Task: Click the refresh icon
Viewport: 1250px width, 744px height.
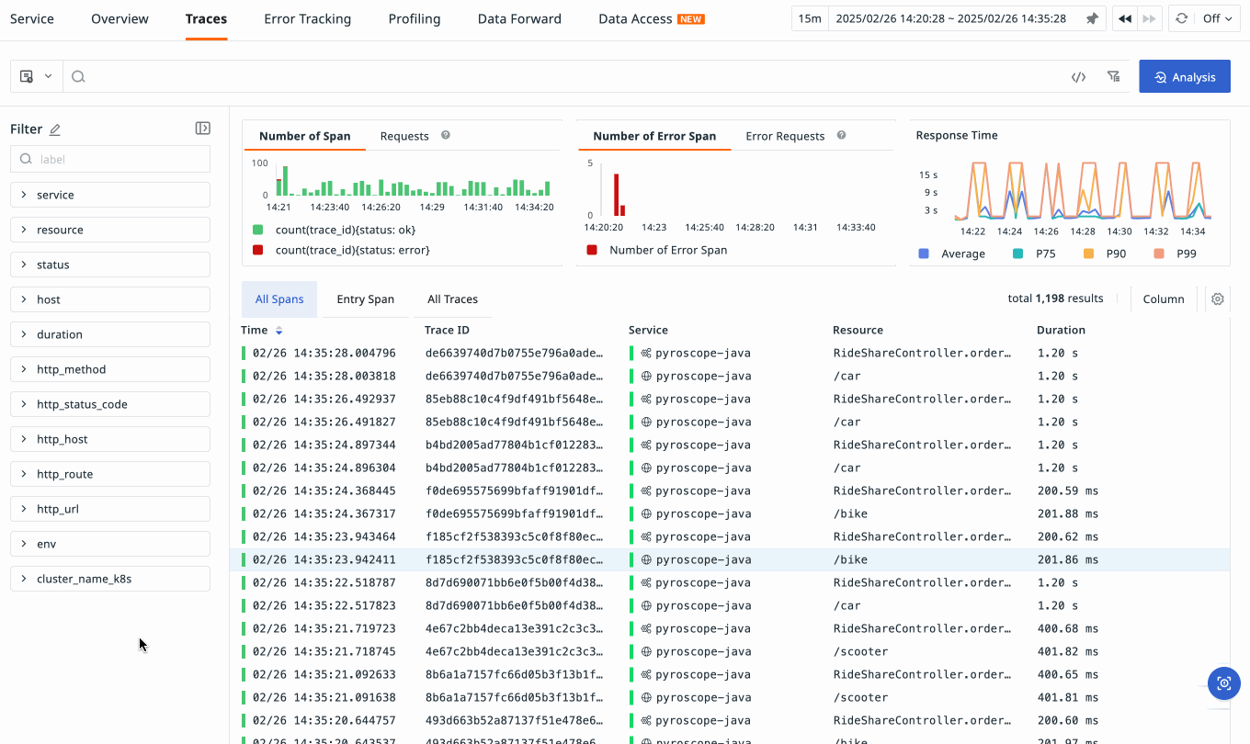Action: (1182, 18)
